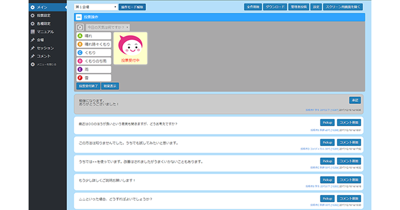Click the ダウンロード button
Screen dimensions: 400x210
click(x=275, y=7)
